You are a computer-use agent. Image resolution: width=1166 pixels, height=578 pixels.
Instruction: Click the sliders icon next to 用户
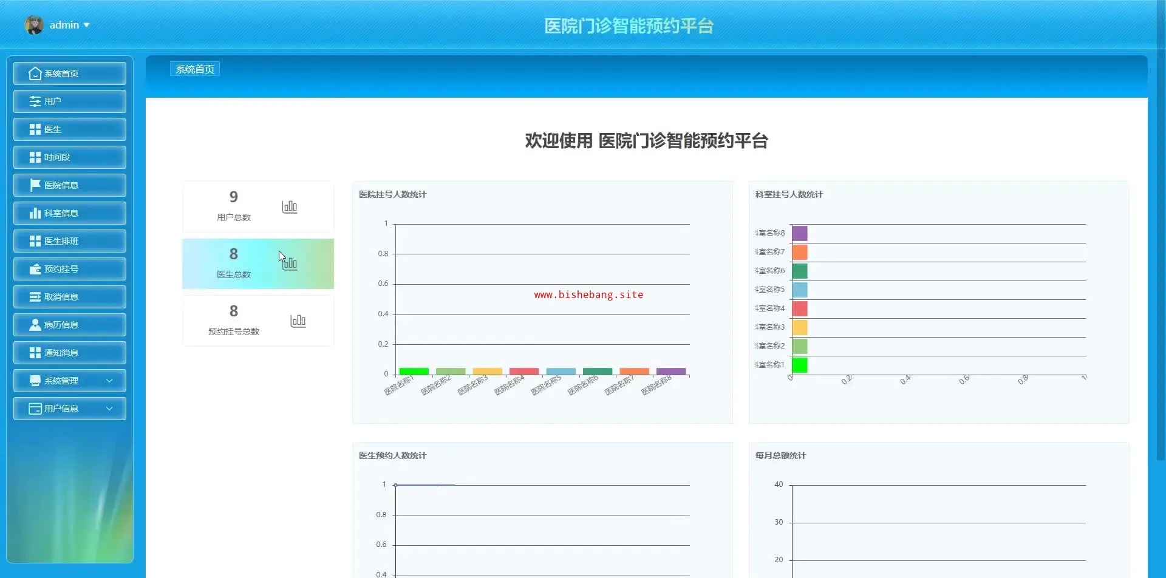click(x=35, y=101)
